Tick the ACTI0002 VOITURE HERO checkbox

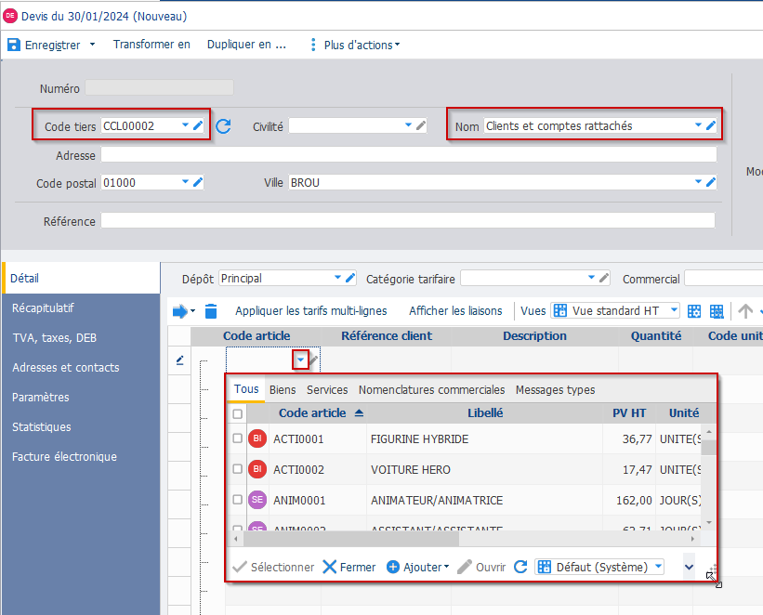coord(238,469)
